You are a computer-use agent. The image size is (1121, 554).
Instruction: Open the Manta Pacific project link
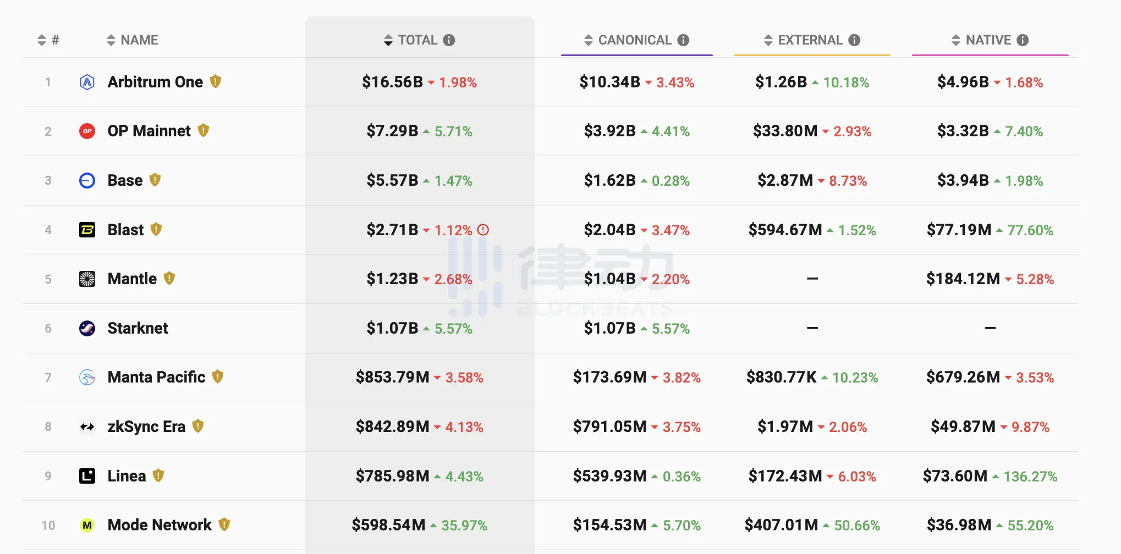(x=156, y=378)
